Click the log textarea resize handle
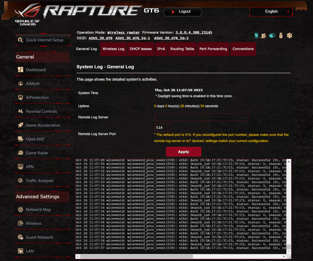313x261 pixels. [x=289, y=257]
